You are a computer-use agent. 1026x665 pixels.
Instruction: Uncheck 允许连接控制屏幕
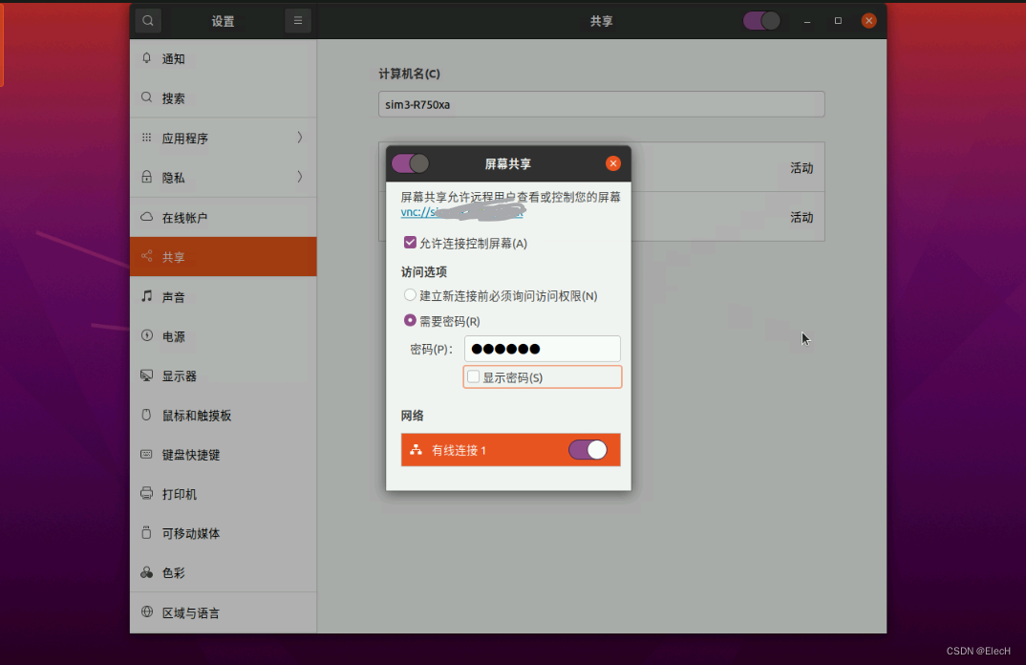409,243
